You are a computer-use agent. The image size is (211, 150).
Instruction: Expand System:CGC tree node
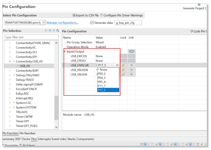[x=10, y=103]
